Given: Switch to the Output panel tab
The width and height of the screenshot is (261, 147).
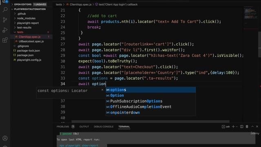Looking at the screenshot, I should click(84, 127).
